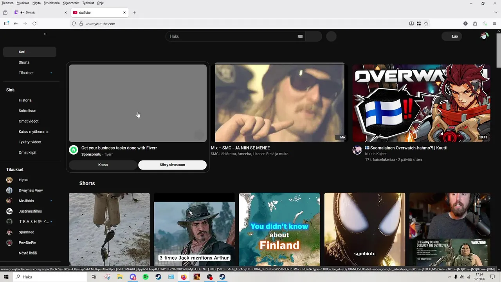Open the on-screen keyboard icon in search box
501x282 pixels.
point(300,36)
